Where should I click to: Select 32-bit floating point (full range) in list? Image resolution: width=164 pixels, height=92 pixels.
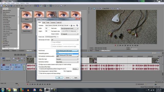pos(67,55)
